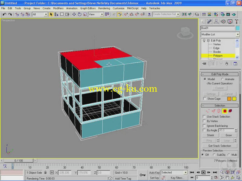Collapse the Selection rollout

point(220,106)
